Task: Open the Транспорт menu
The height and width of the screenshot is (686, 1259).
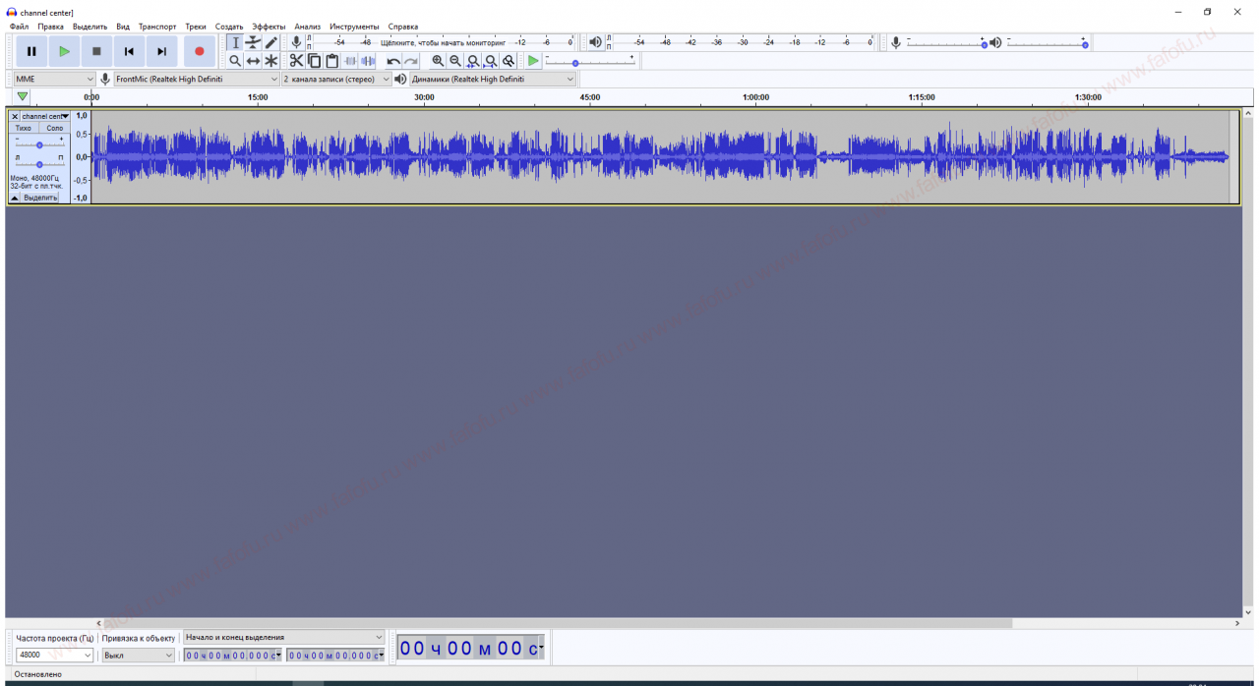Action: coord(157,27)
